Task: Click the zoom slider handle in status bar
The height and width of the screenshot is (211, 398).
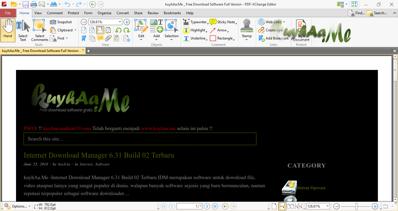Action: 356,206
